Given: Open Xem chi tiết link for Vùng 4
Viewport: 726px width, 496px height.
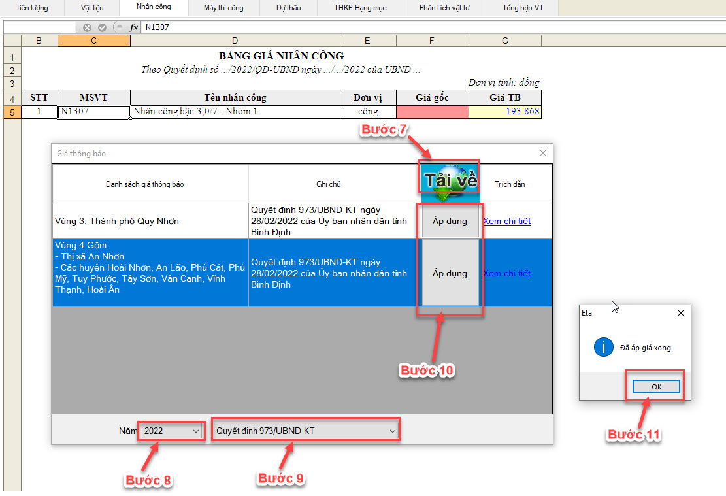Looking at the screenshot, I should pyautogui.click(x=506, y=274).
